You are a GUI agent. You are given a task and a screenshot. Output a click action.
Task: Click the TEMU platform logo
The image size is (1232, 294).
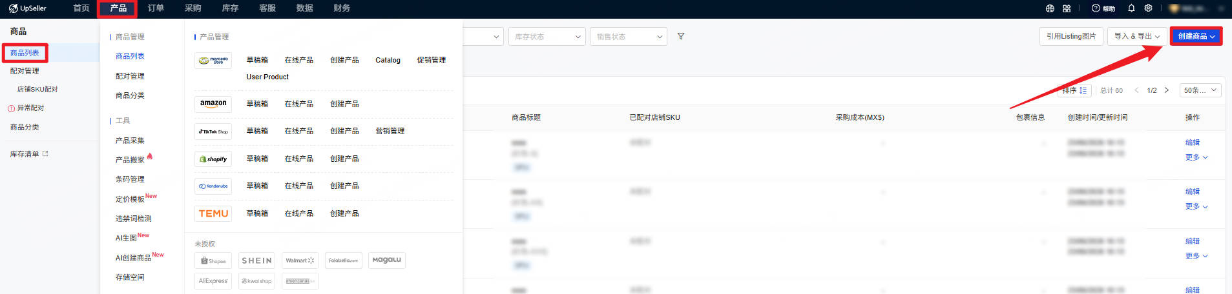click(x=213, y=213)
